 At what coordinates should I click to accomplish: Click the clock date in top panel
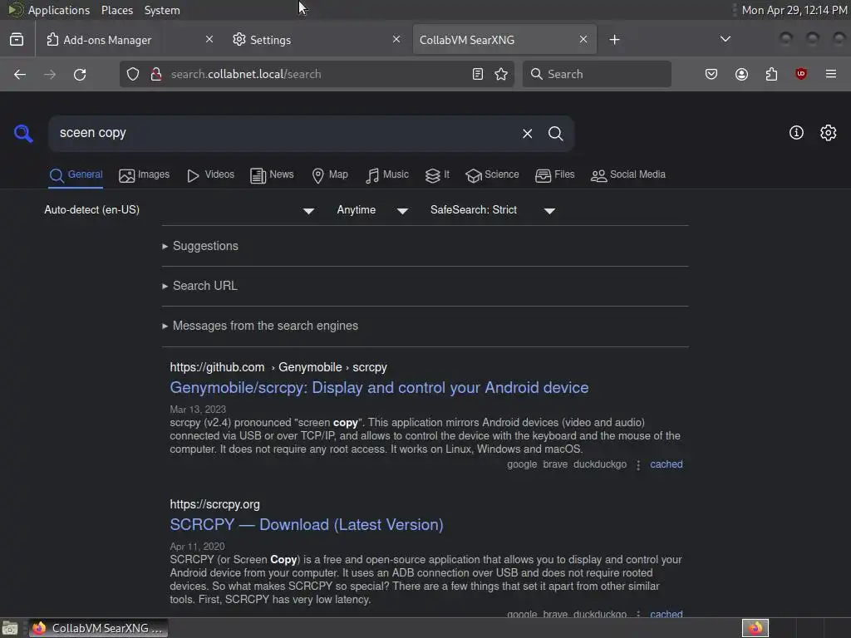pos(794,10)
